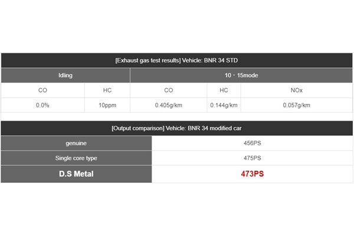
Task: Select the Idling column header
Action: pos(65,75)
